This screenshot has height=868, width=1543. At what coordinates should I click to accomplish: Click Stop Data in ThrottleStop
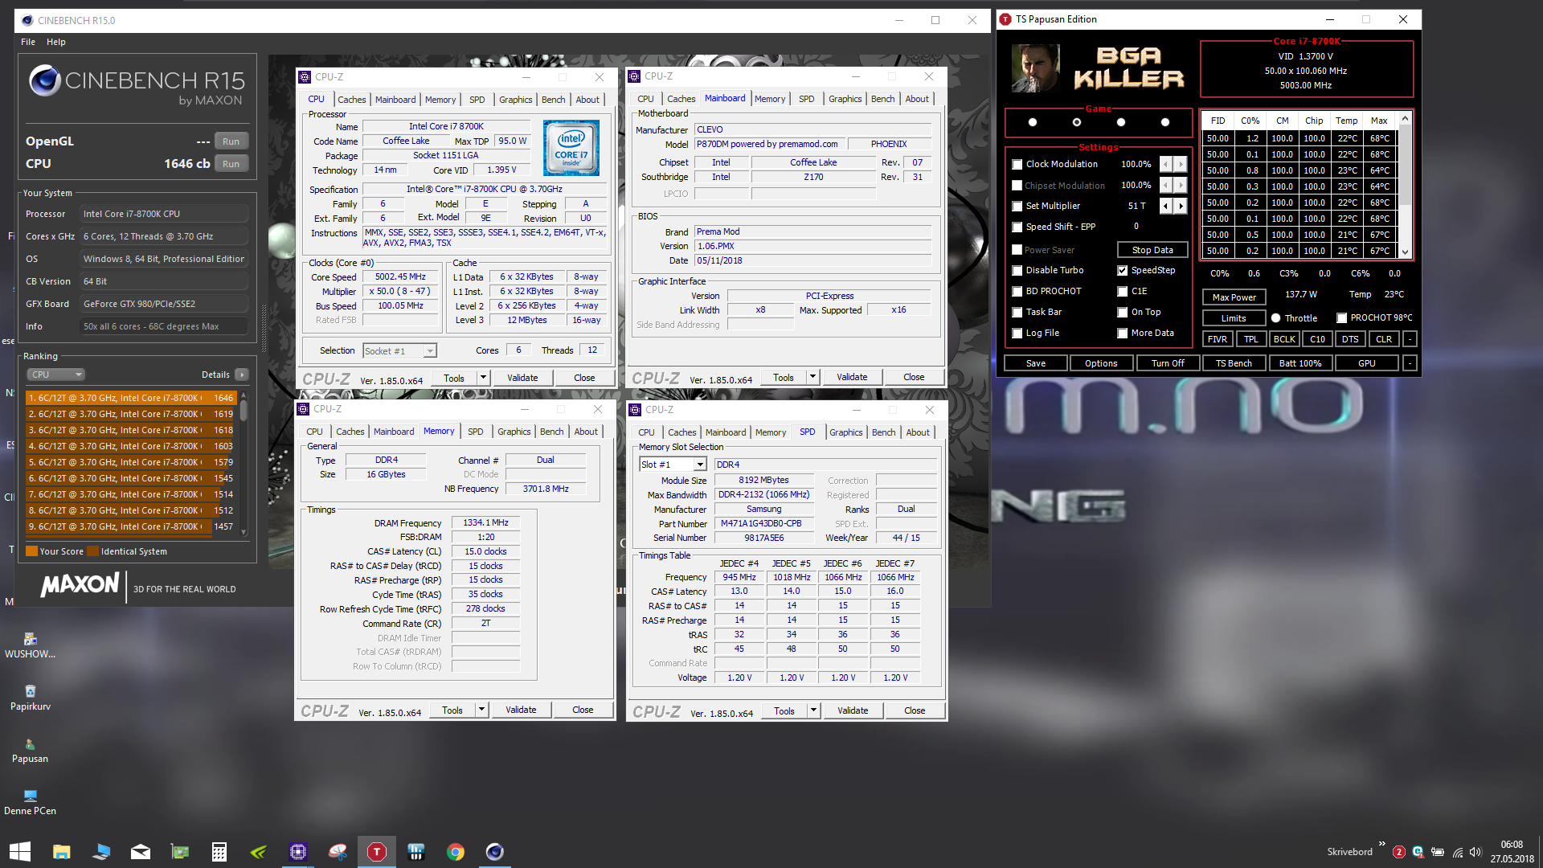pos(1152,250)
